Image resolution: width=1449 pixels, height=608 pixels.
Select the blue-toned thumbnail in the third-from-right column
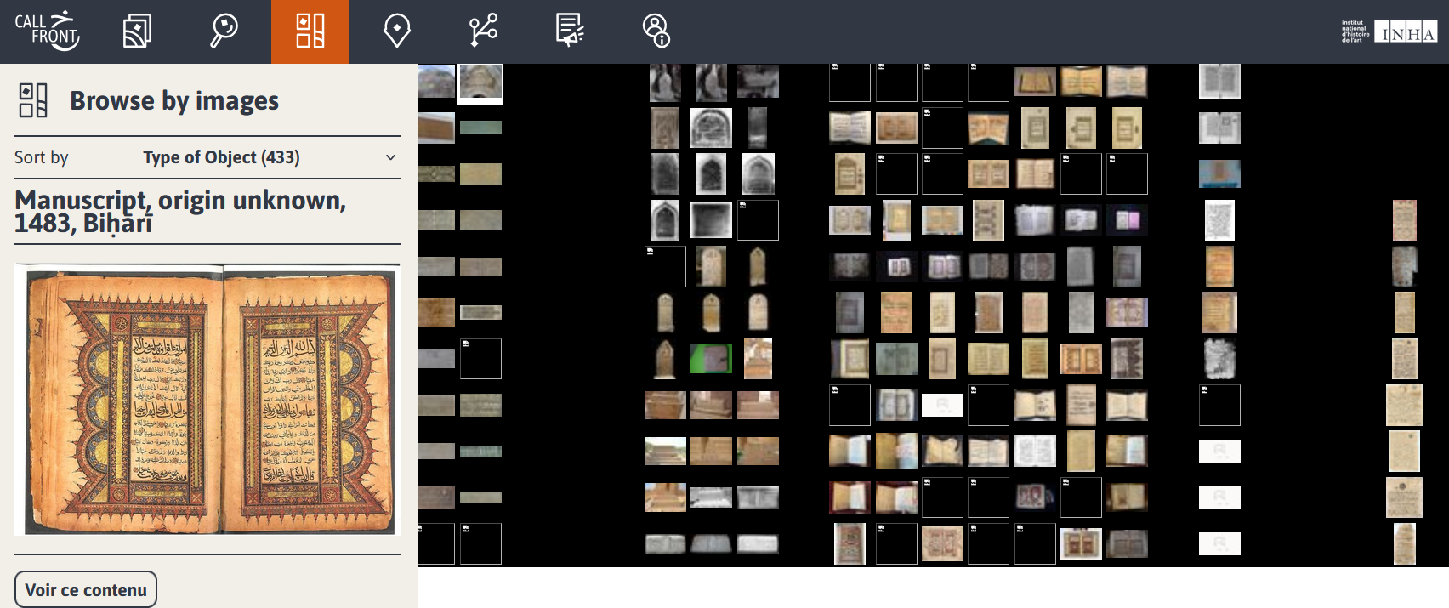click(x=1219, y=173)
